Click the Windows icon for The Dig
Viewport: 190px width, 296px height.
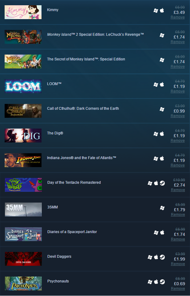coord(156,134)
